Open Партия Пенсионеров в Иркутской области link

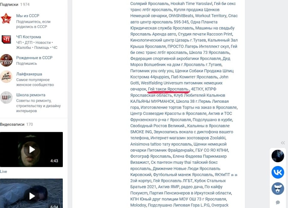pos(190,193)
